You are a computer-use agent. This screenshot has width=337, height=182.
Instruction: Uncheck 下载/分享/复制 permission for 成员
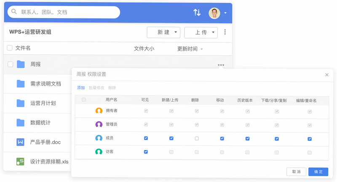click(x=277, y=139)
